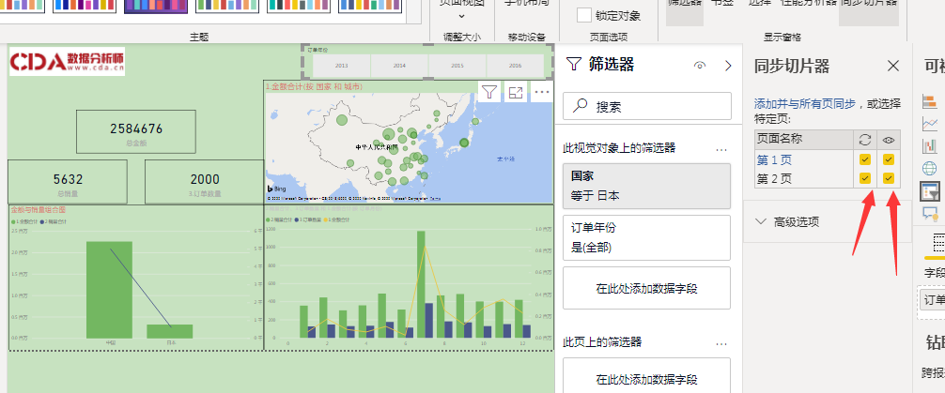Click 在此处添加数据字段 under visual-level filters
Image resolution: width=945 pixels, height=393 pixels.
coord(646,288)
